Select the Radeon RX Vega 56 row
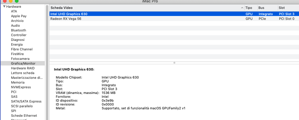The image size is (299, 120). 174,19
